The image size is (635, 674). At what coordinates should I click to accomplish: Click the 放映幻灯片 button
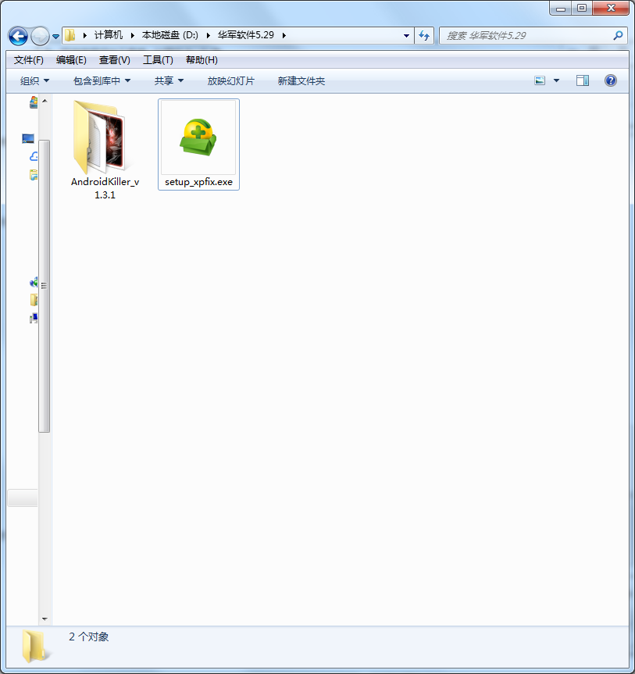[230, 81]
